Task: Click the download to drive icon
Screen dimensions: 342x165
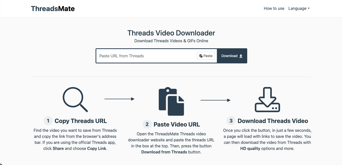Action: tap(267, 100)
